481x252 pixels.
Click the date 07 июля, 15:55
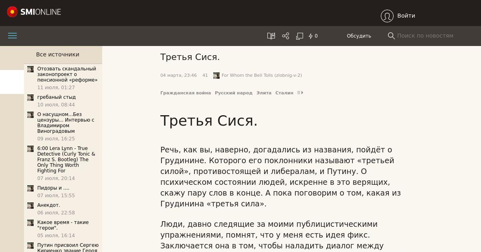coord(56,196)
